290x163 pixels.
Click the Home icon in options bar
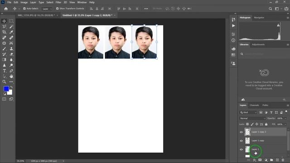(6, 9)
